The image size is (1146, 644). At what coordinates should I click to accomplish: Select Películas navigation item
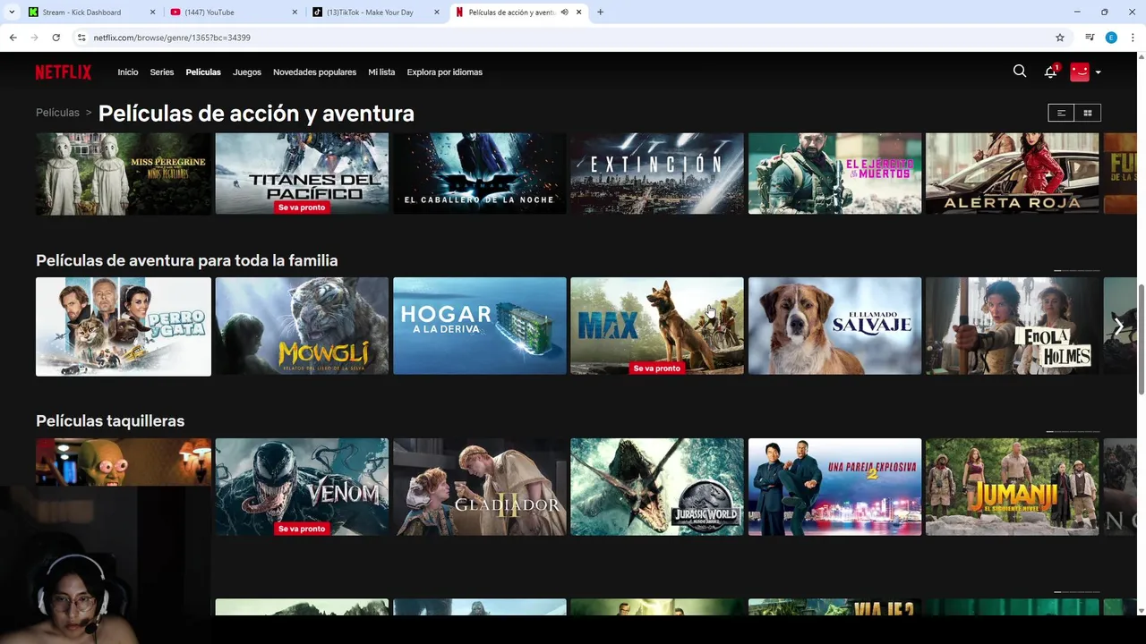[203, 72]
